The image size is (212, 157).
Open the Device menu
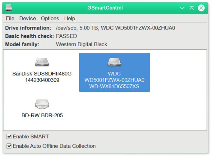[28, 18]
